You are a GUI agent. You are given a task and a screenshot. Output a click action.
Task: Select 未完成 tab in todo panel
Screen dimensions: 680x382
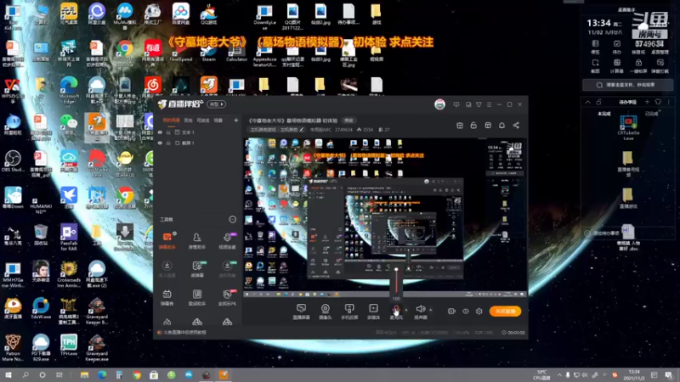[x=604, y=114]
